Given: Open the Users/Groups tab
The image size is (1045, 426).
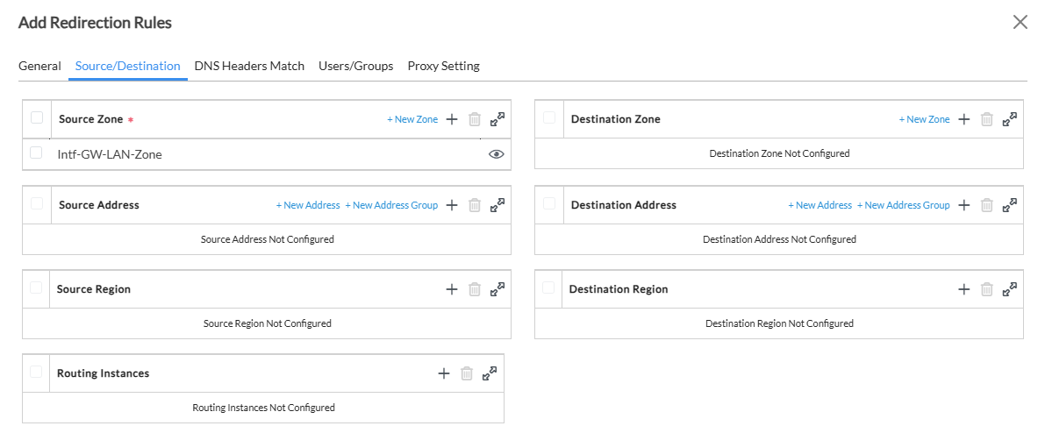Looking at the screenshot, I should (x=355, y=66).
